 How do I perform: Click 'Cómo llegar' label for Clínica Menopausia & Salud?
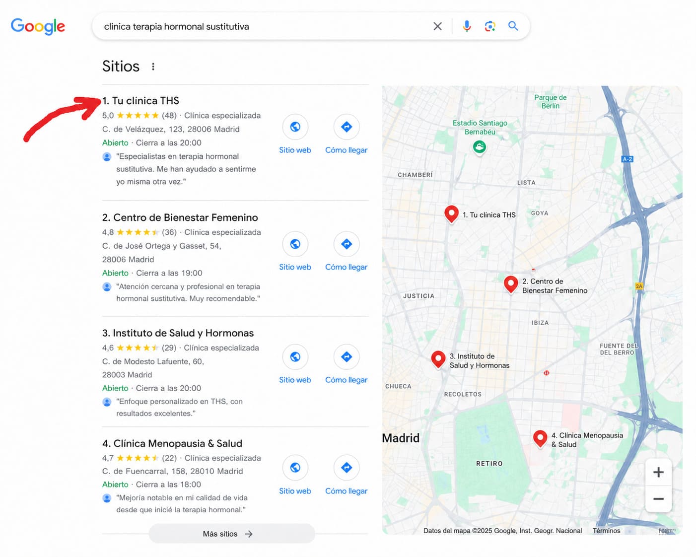click(x=347, y=491)
